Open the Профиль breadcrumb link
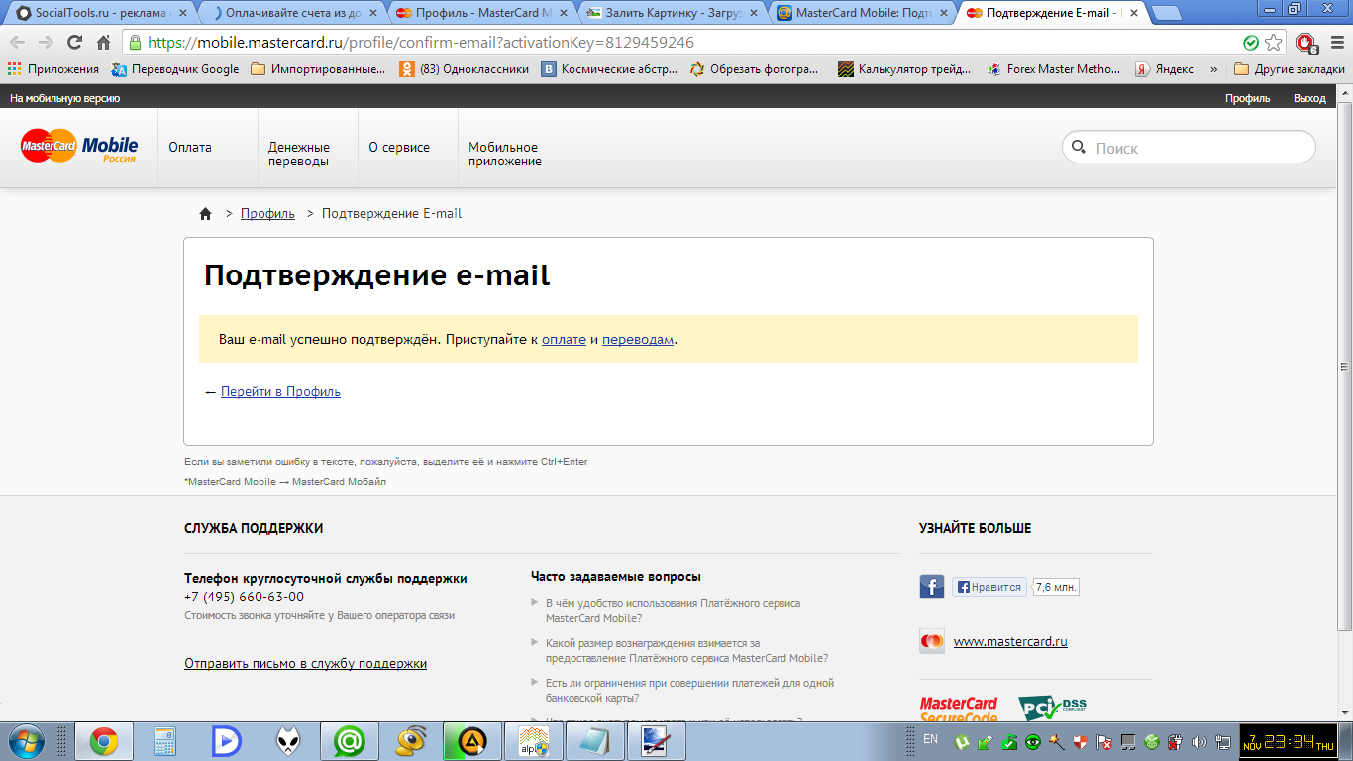 click(x=267, y=213)
